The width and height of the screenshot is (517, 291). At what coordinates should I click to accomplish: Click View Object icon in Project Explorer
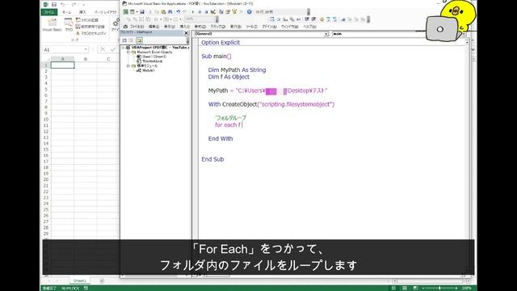click(131, 40)
